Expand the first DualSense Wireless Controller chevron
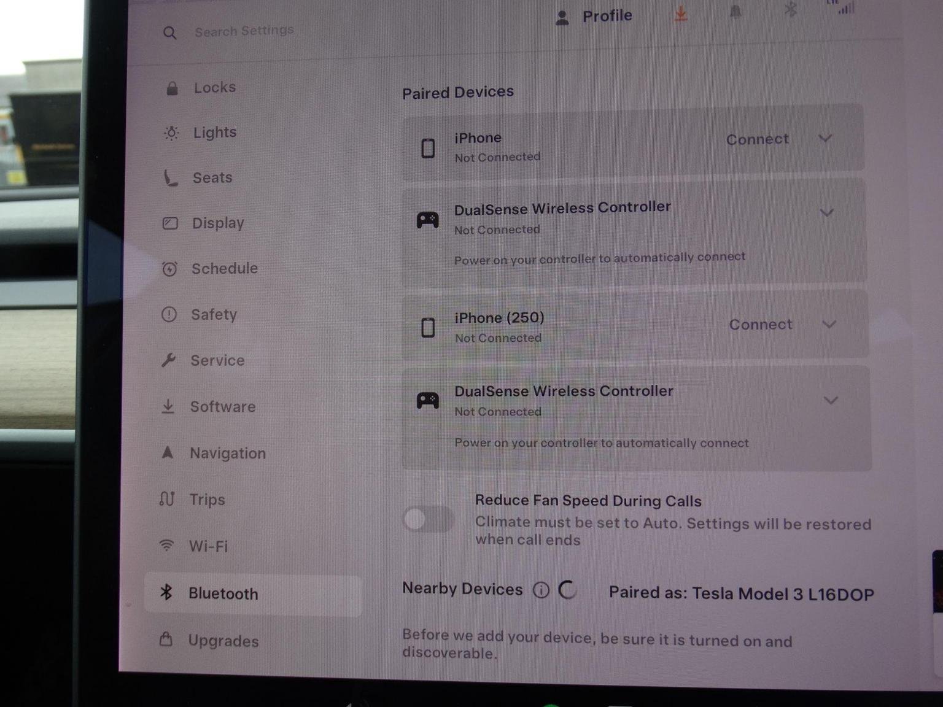 pos(827,213)
